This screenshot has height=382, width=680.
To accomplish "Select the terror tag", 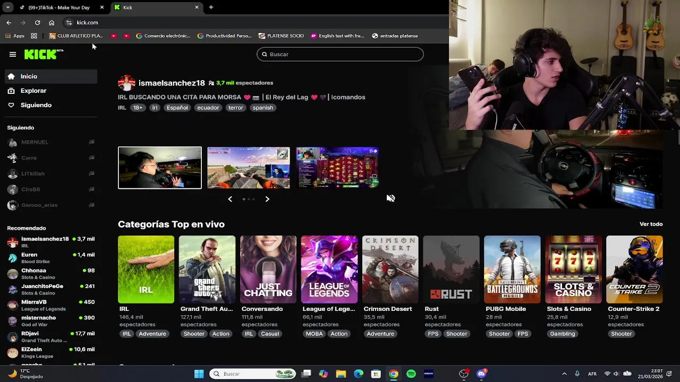I will click(x=235, y=108).
